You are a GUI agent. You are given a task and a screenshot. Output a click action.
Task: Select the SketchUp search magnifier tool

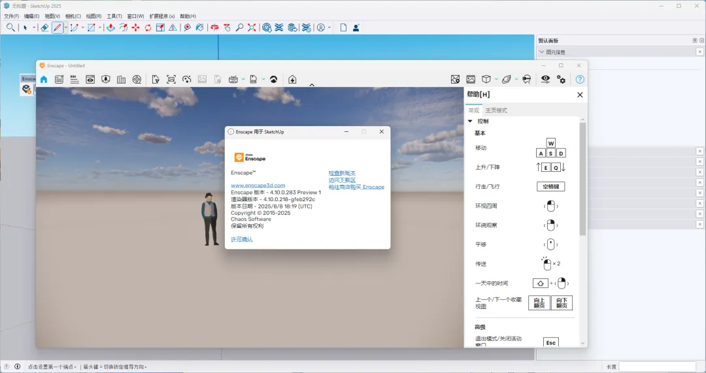tap(10, 27)
